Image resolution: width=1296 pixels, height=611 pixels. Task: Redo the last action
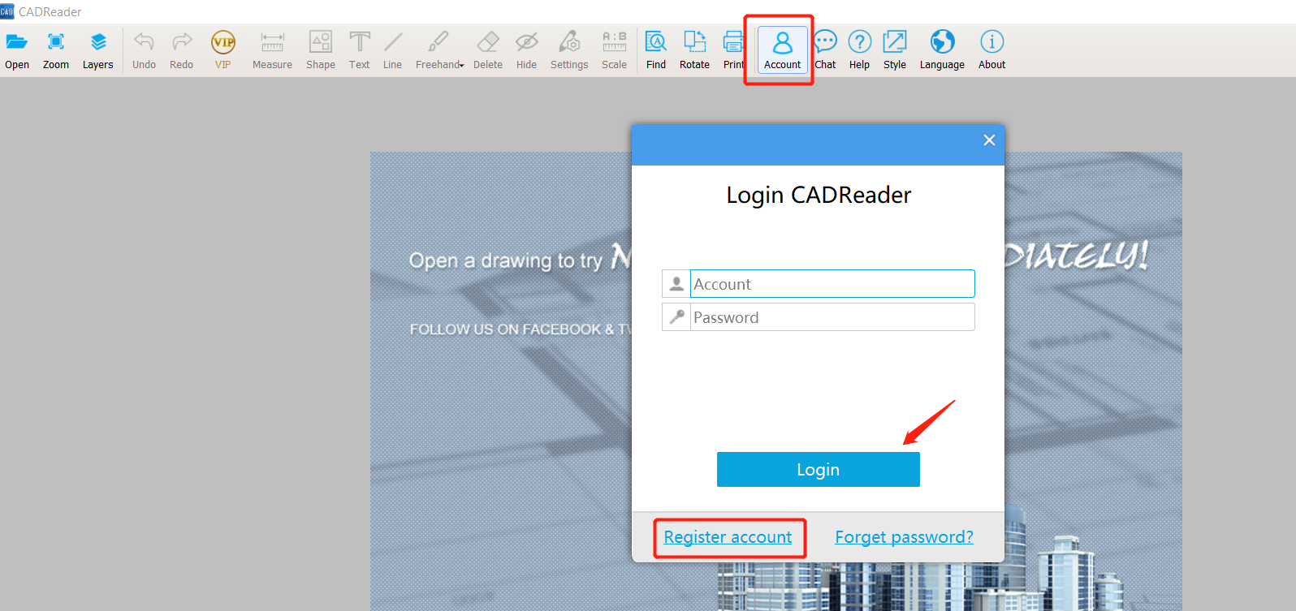(182, 50)
